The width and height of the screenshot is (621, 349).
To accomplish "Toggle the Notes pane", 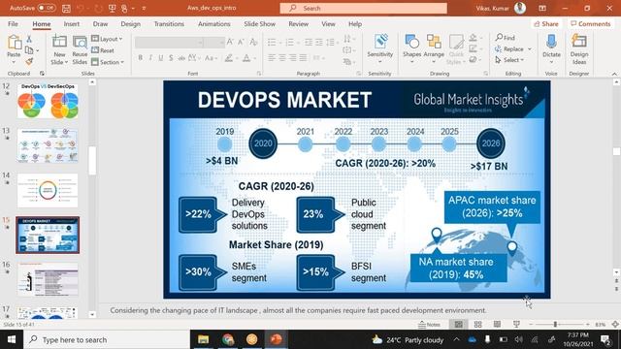I will 429,325.
